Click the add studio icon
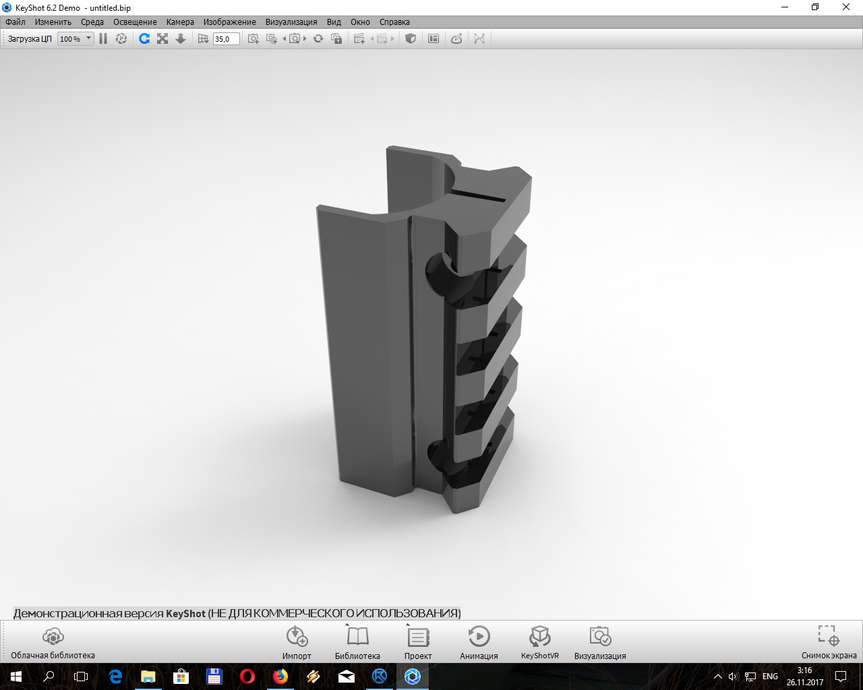The height and width of the screenshot is (690, 863). pyautogui.click(x=359, y=39)
